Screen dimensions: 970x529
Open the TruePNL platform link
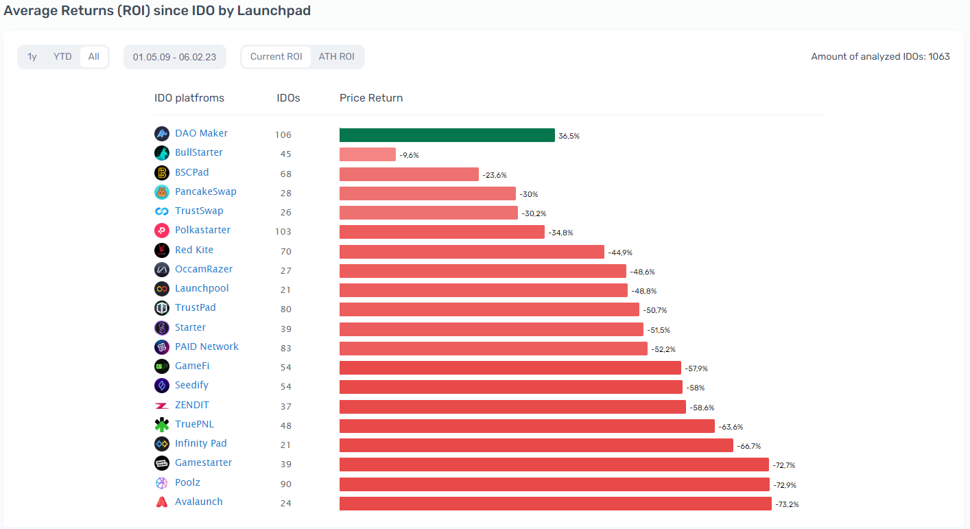click(194, 424)
